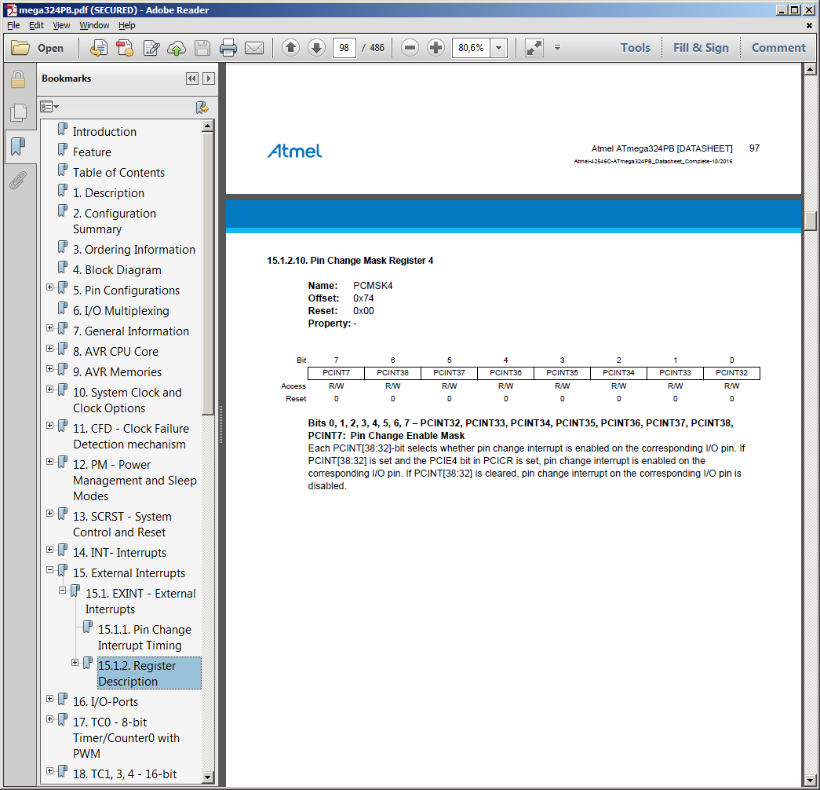
Task: Select the 12. PM - Power Management bookmark
Action: 134,480
